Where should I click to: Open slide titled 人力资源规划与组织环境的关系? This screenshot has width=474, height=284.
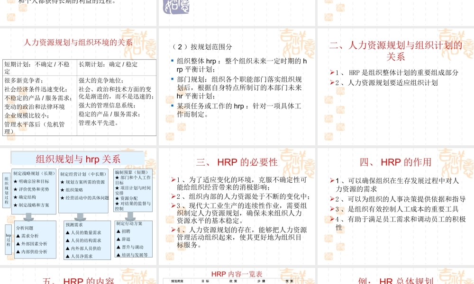point(78,87)
